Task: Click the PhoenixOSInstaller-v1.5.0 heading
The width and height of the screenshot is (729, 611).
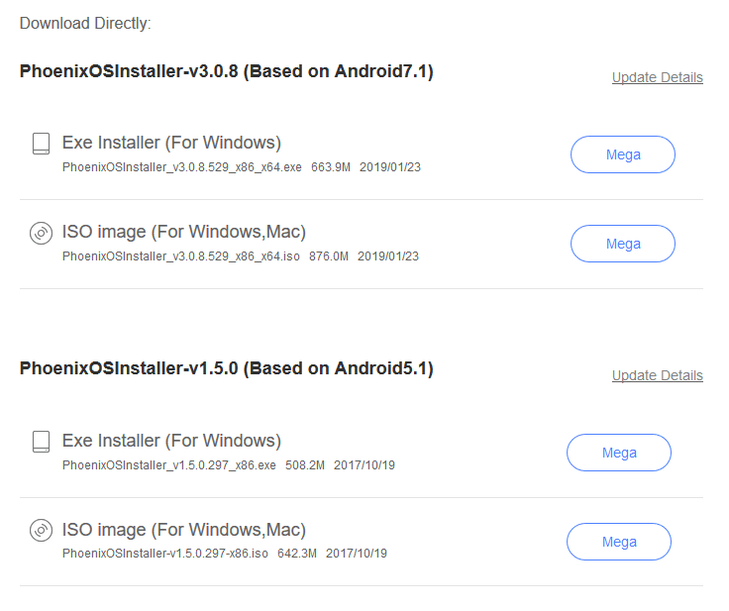Action: [x=227, y=368]
